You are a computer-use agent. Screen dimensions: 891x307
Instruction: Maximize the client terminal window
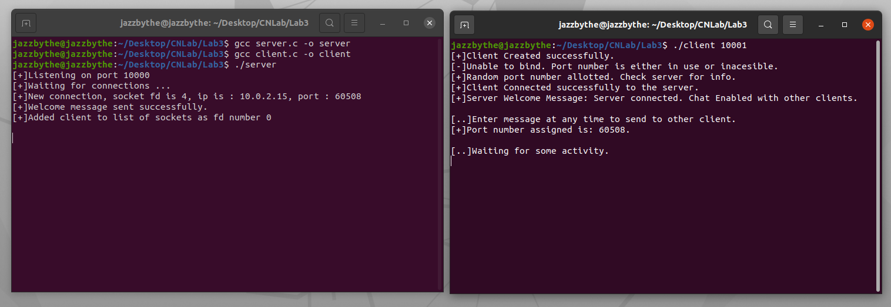(x=845, y=25)
